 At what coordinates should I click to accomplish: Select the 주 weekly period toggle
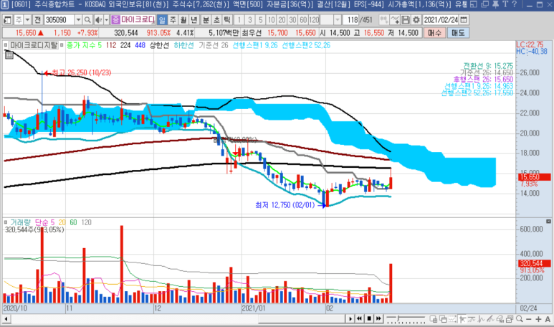coord(173,20)
